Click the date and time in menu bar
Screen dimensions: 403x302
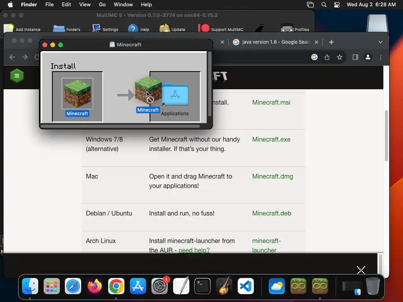(x=371, y=5)
